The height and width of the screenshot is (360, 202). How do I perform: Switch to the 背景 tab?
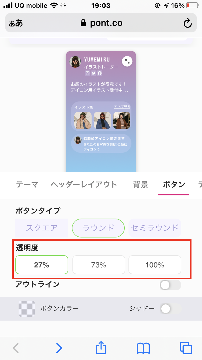141,185
